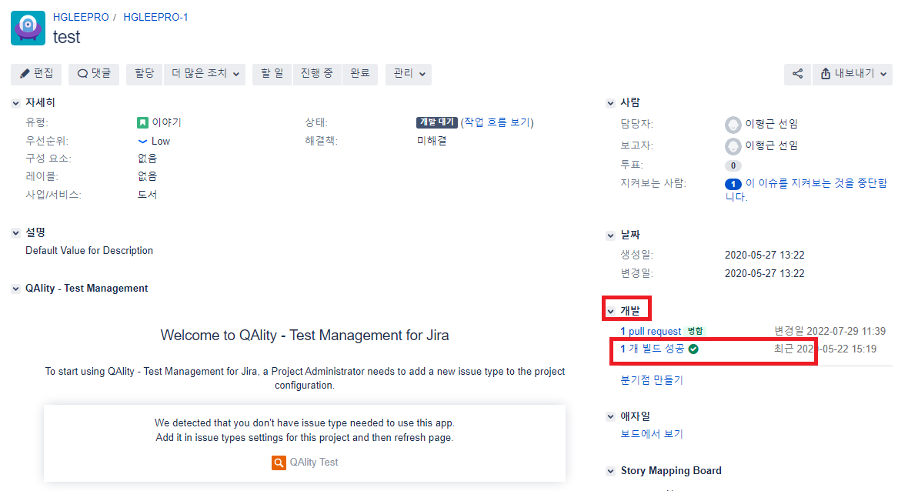Click the 이야기 story issue type icon
Screen dimensions: 898x491
[x=142, y=122]
